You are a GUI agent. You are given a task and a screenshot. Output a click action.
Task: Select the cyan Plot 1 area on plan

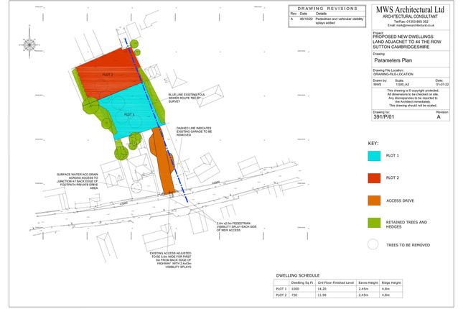coord(133,111)
